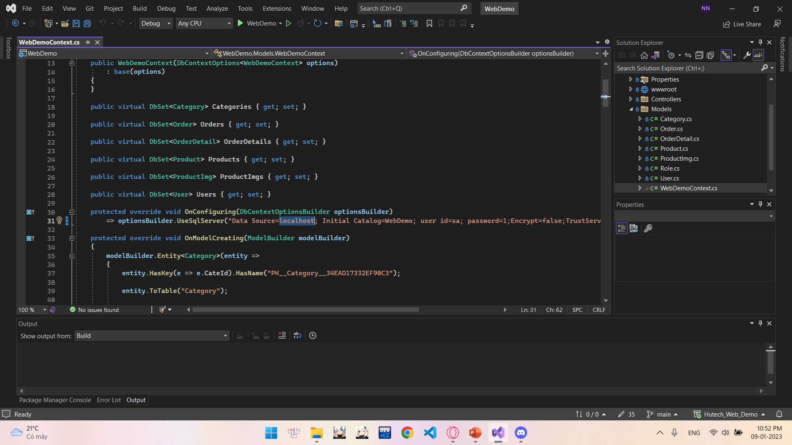This screenshot has height=445, width=792.
Task: Toggle Preview Selected Items in Solution Explorer
Action: pos(758,55)
